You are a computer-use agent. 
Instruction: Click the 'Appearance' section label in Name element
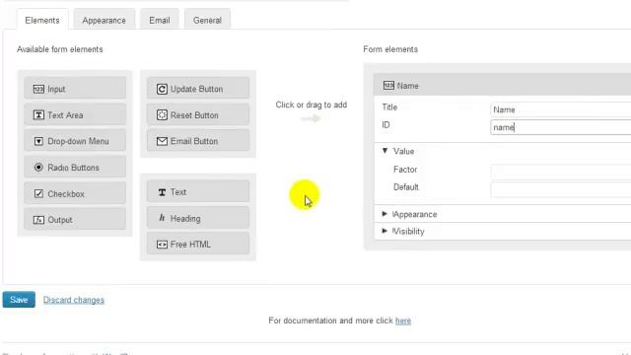tap(414, 214)
